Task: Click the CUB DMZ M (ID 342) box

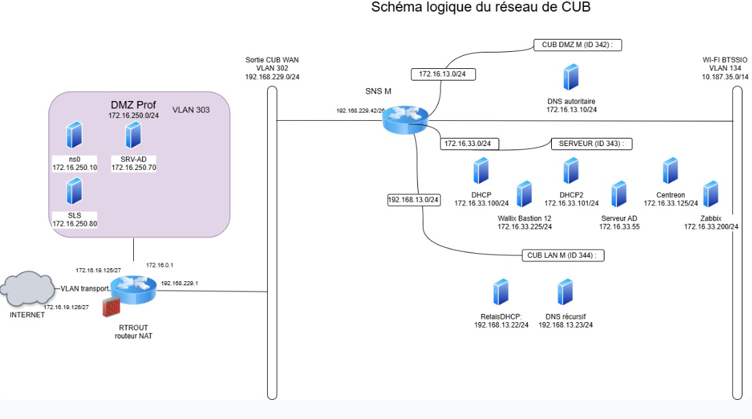Action: [x=577, y=44]
